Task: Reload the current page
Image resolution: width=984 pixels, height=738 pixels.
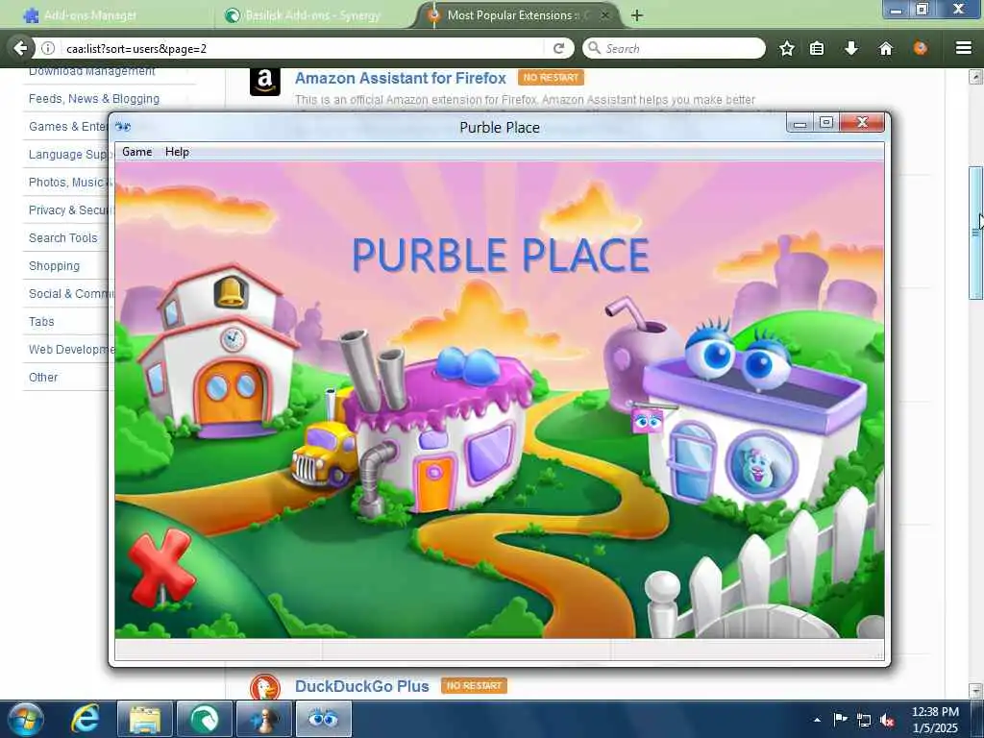Action: pos(558,48)
